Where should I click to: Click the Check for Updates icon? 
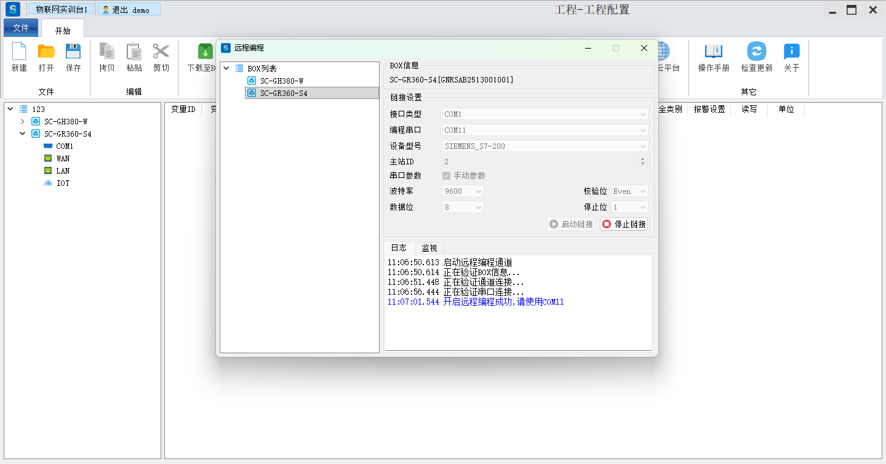tap(756, 52)
